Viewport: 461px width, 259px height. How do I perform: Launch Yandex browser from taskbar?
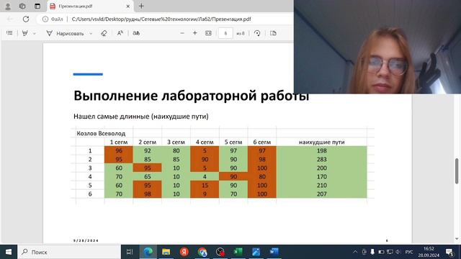click(184, 252)
